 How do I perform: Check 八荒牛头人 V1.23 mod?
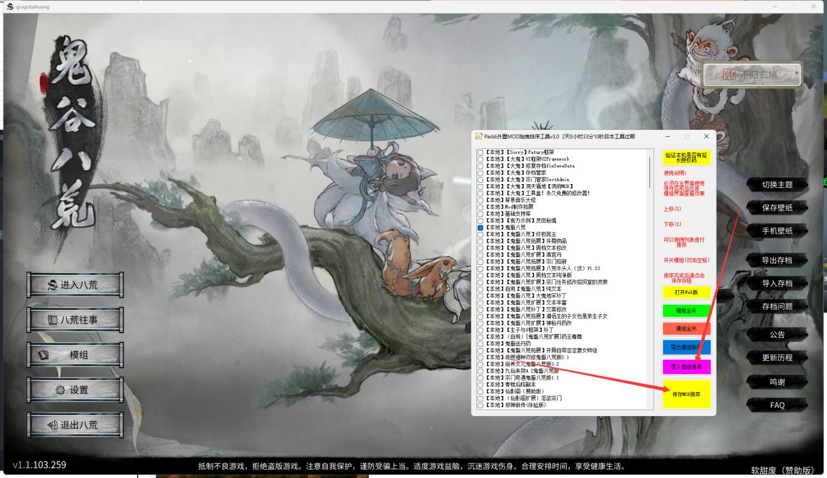click(x=481, y=269)
